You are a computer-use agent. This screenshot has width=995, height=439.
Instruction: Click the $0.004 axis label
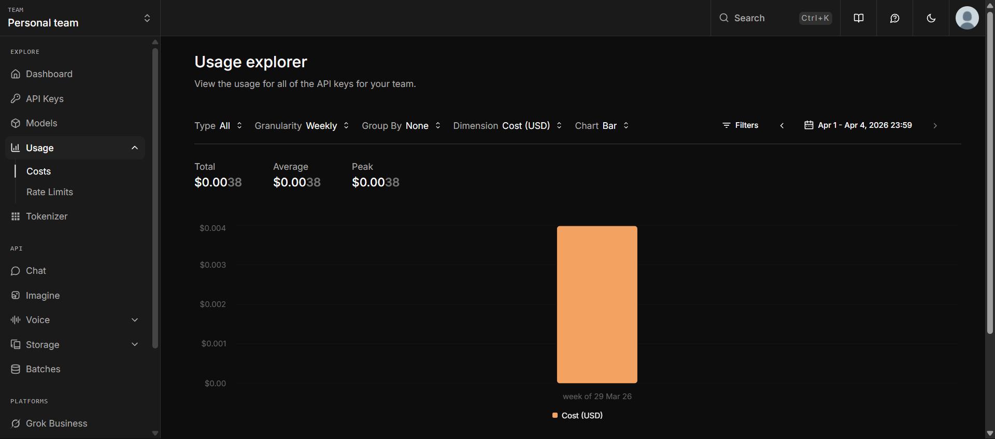[212, 228]
